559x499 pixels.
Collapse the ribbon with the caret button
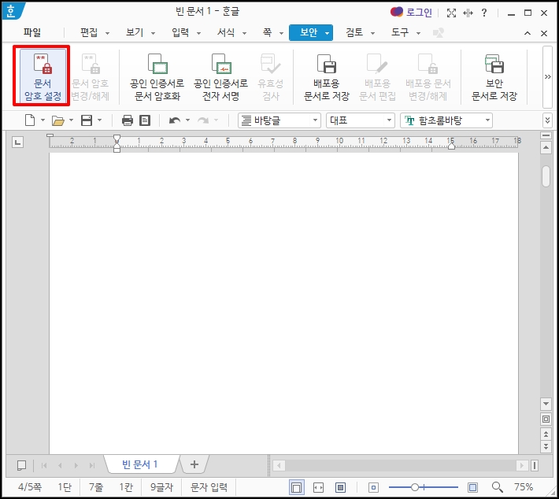[528, 33]
